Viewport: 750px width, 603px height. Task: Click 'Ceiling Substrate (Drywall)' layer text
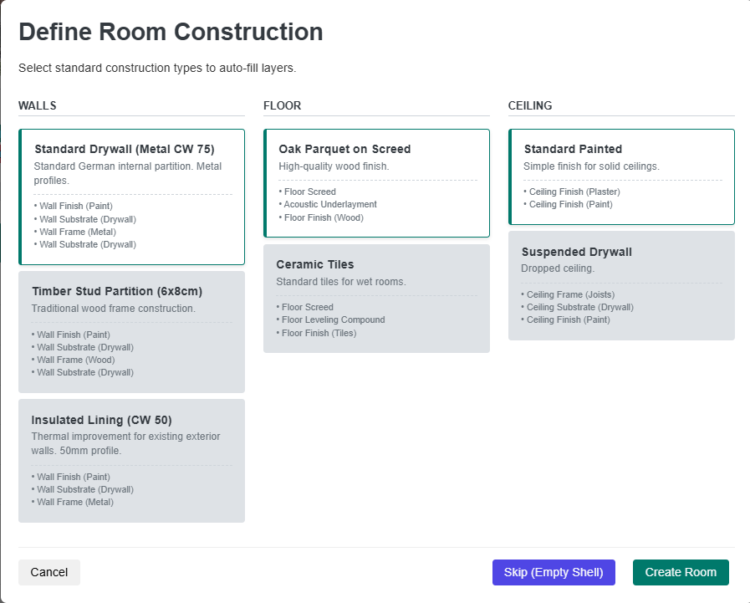[x=577, y=307]
